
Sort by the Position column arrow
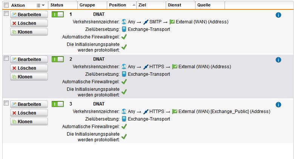[x=134, y=5]
